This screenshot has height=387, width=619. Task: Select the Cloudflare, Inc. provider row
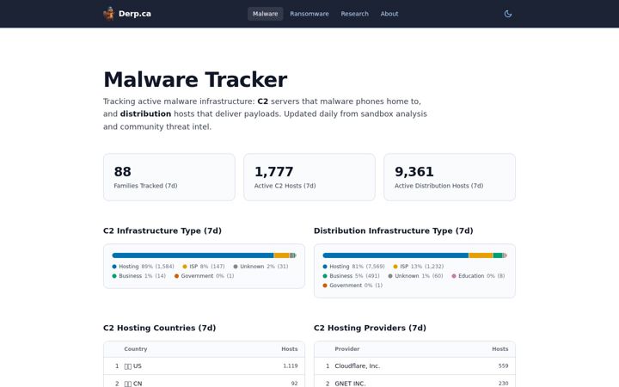[414, 366]
